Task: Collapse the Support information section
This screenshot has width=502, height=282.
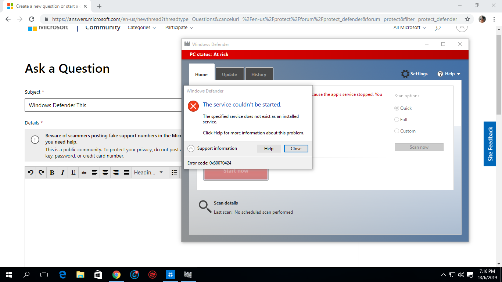Action: [191, 149]
